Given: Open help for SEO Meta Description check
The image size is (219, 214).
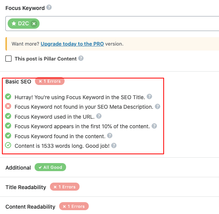Looking at the screenshot, I should click(158, 106).
